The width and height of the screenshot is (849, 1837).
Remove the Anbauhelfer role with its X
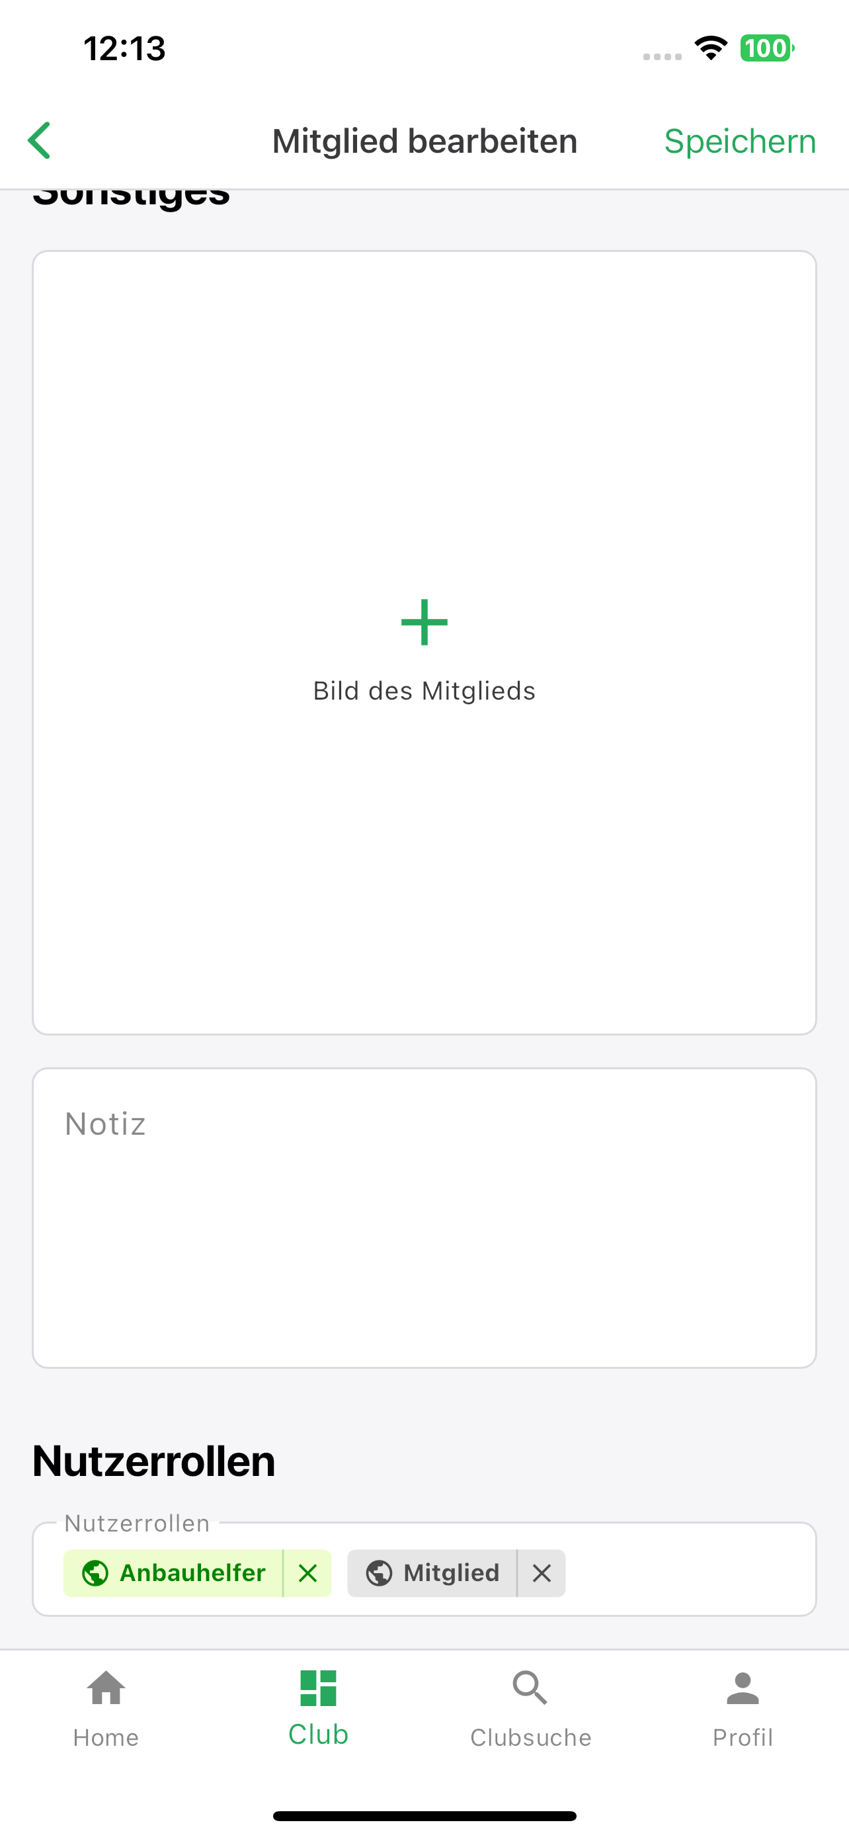pos(307,1572)
